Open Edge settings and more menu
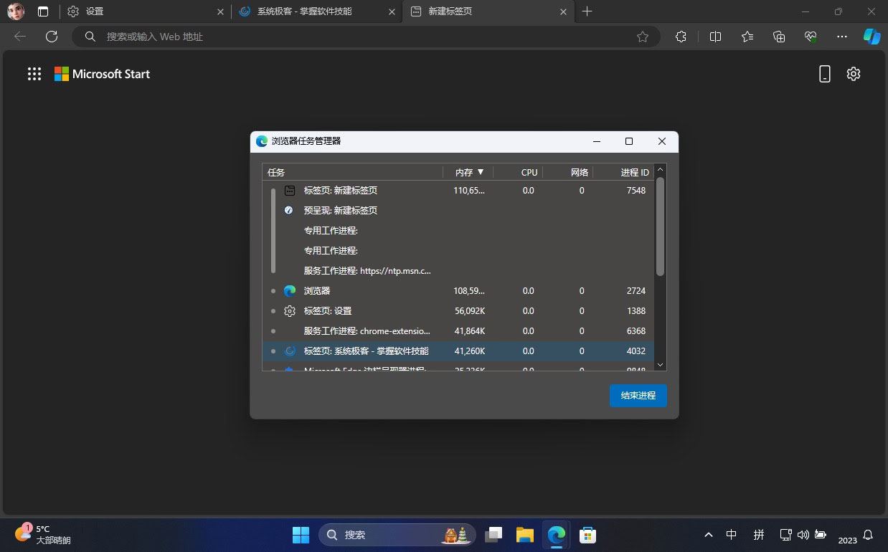This screenshot has height=552, width=888. pos(842,37)
